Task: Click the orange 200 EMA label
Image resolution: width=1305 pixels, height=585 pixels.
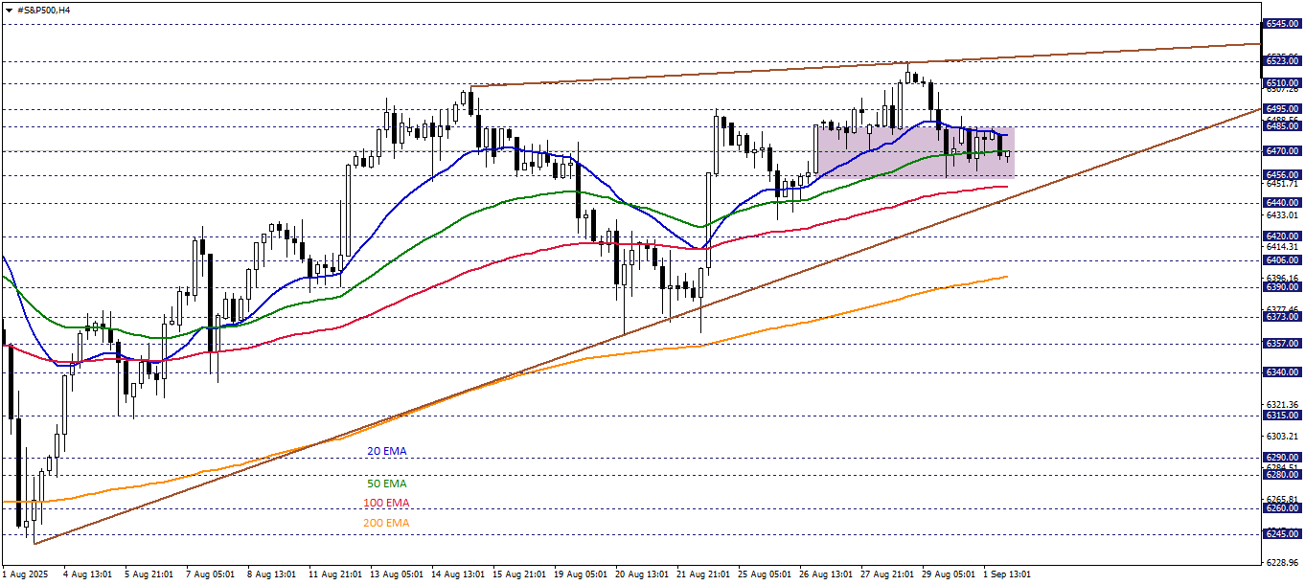Action: point(387,523)
